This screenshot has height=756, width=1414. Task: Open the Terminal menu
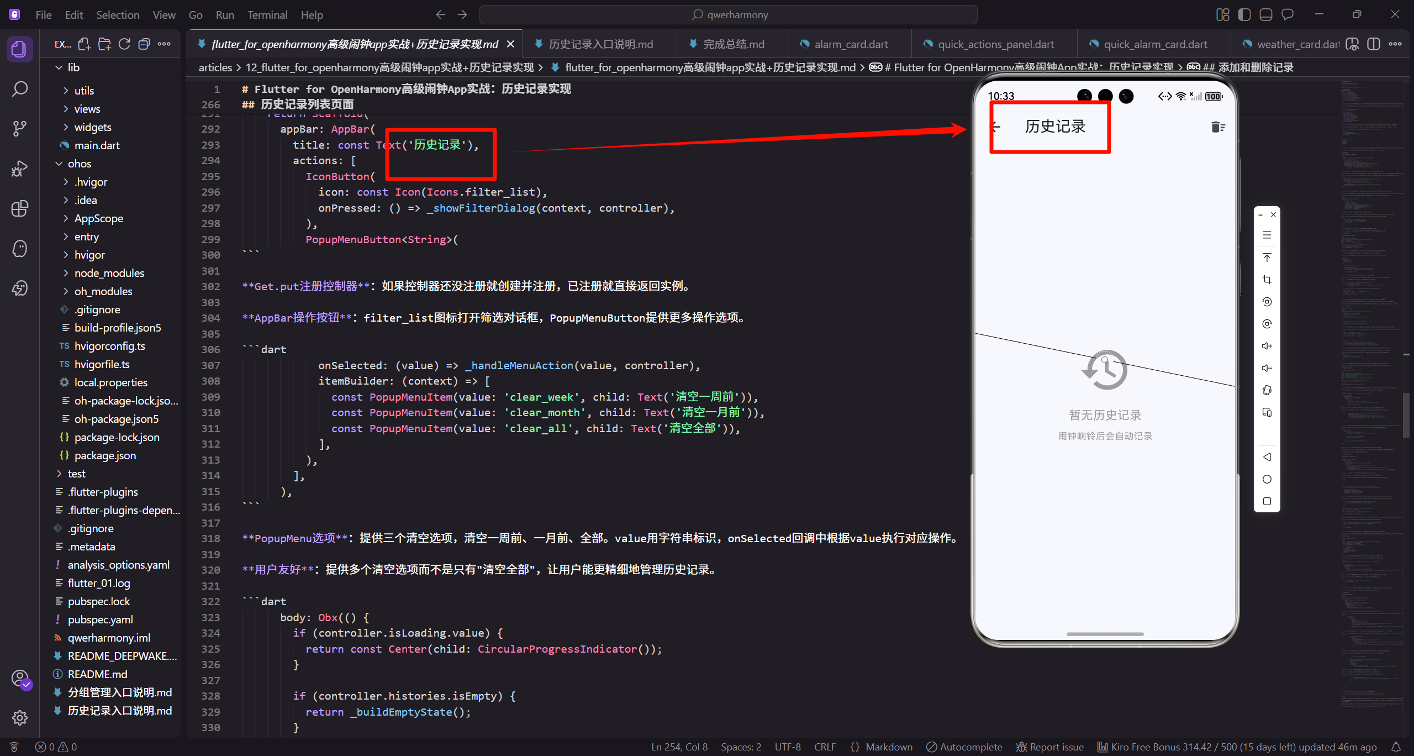tap(267, 15)
